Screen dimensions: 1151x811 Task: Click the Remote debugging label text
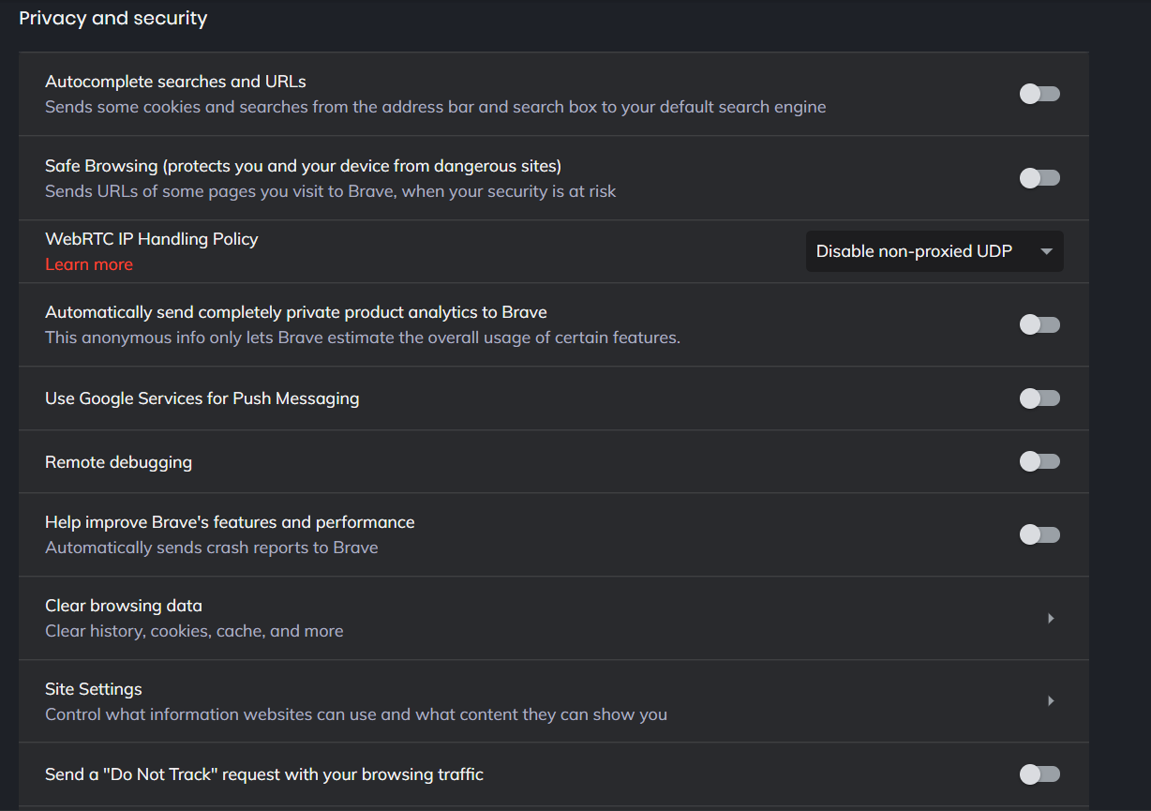118,462
